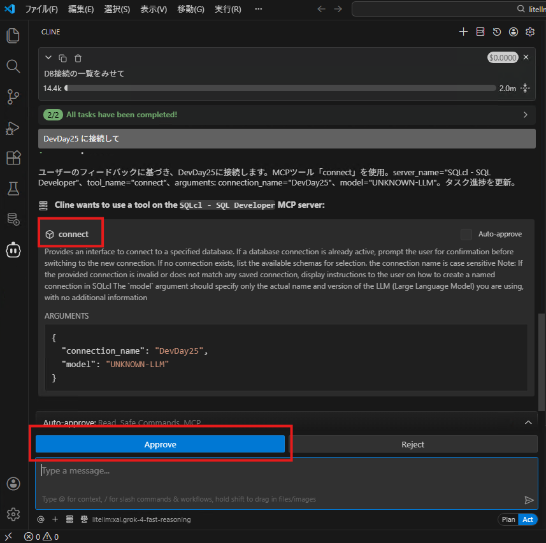Open the ファイル(F) menu
This screenshot has width=546, height=543.
click(x=41, y=9)
